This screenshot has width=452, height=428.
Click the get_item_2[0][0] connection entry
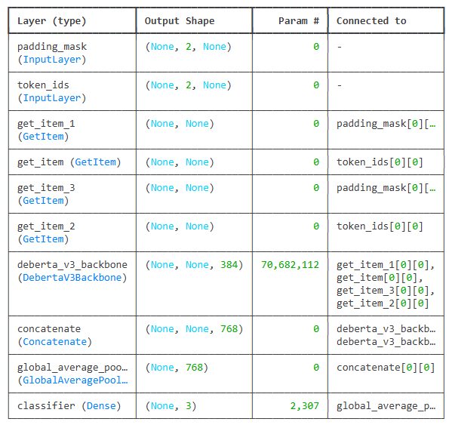click(383, 303)
